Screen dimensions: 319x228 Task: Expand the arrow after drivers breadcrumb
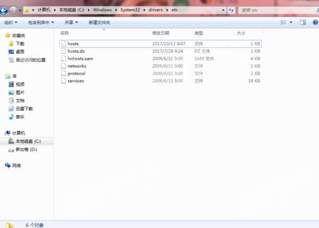tap(167, 10)
